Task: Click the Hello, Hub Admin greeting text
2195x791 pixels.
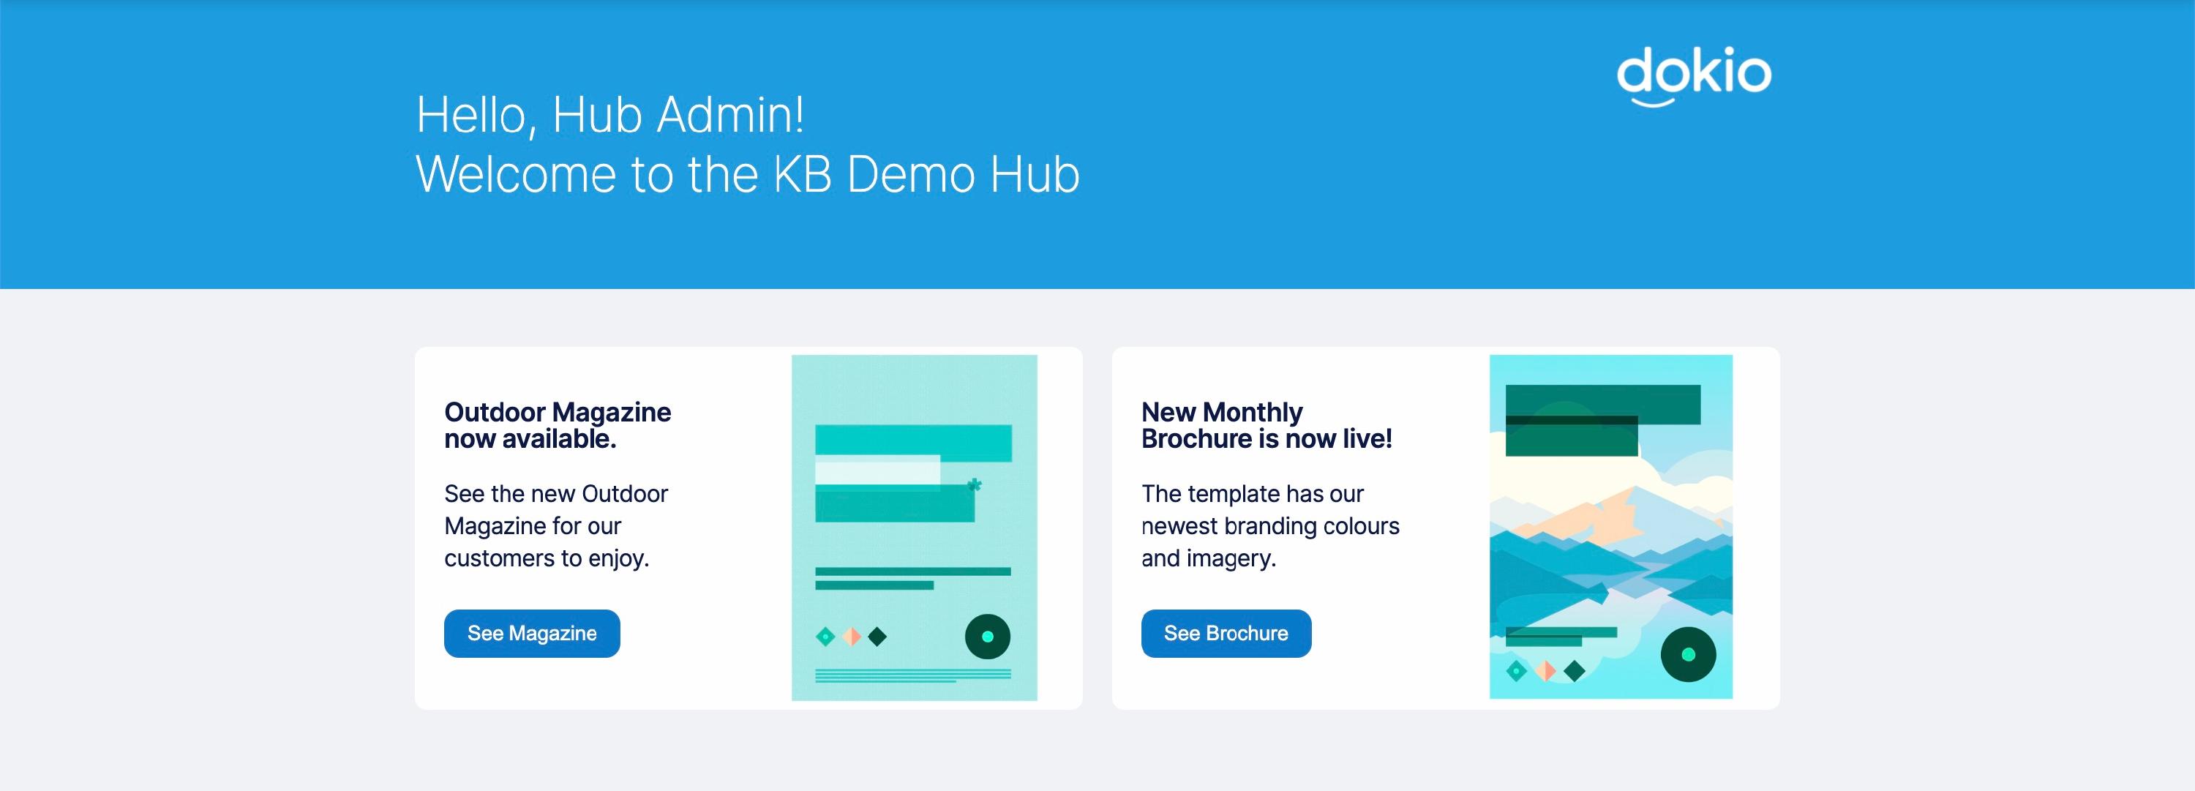Action: pyautogui.click(x=609, y=115)
